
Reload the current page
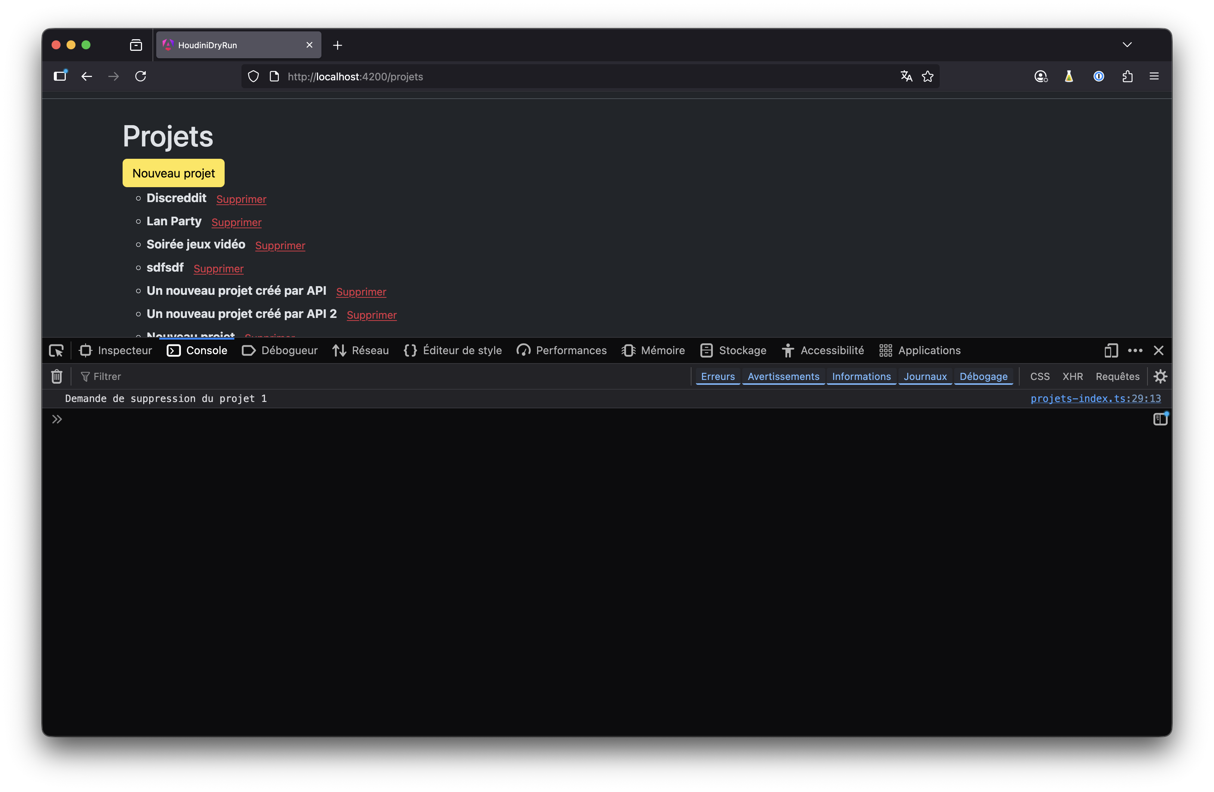(141, 77)
